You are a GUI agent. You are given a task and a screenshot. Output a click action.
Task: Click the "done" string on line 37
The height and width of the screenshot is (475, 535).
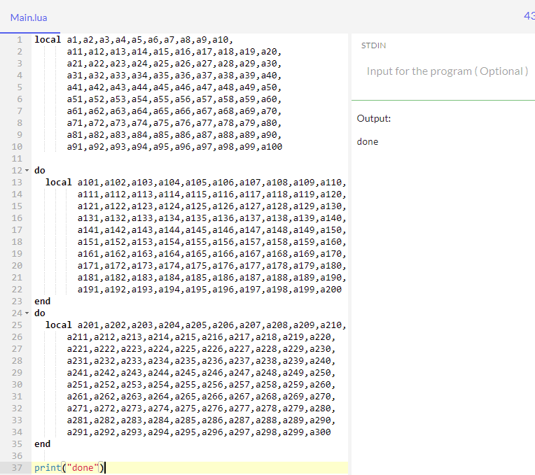[82, 468]
